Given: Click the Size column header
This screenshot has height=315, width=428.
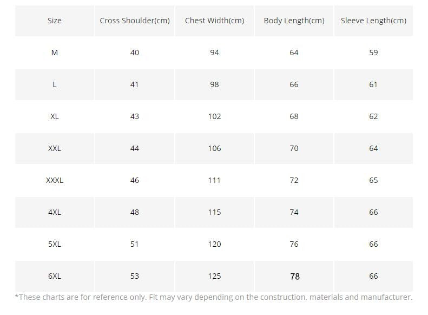Looking at the screenshot, I should [55, 21].
